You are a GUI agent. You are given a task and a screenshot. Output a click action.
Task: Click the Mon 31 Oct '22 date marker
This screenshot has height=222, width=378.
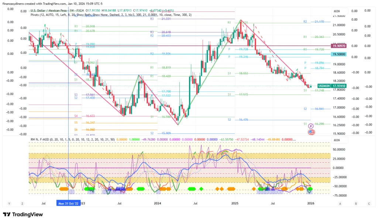click(68, 203)
